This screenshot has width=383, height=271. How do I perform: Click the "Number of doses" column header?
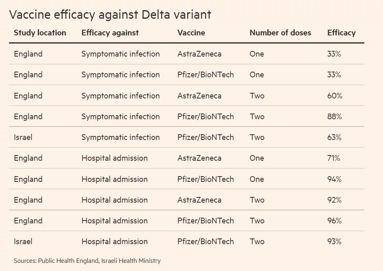280,33
